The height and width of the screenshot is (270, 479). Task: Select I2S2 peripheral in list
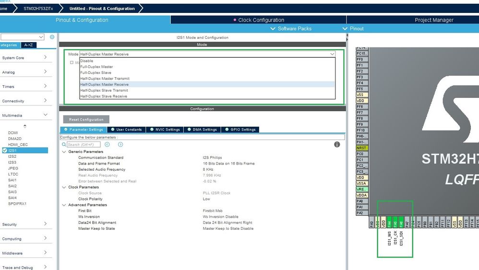[x=12, y=156]
